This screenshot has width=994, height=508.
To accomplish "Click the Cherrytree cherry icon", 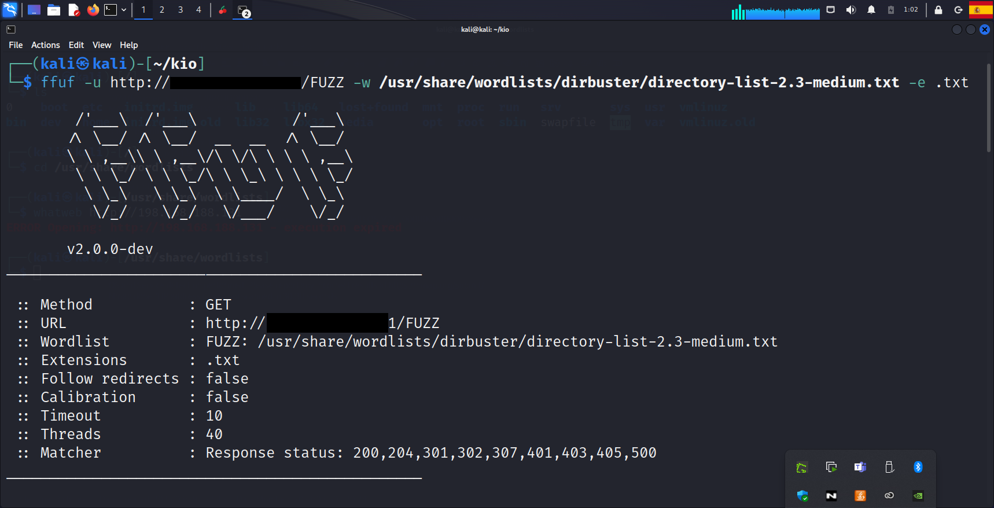I will (x=223, y=10).
